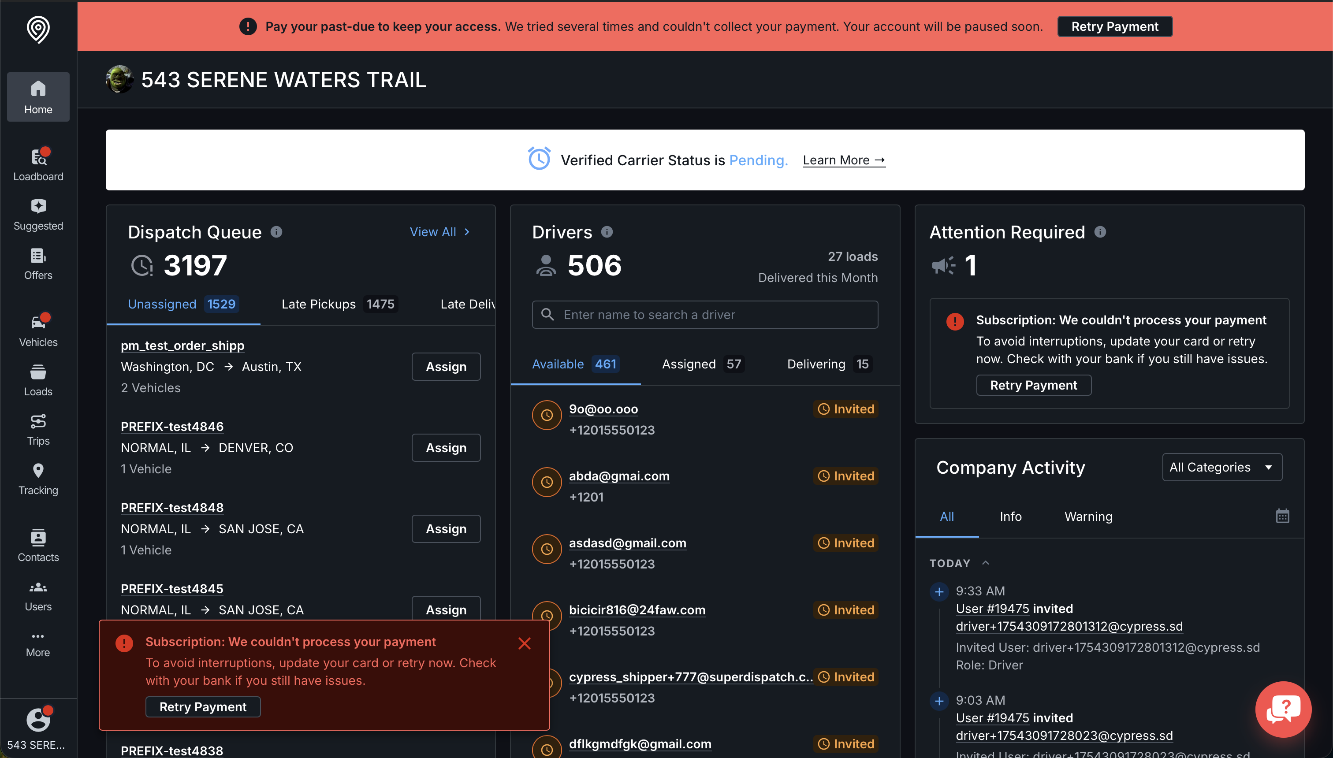Viewport: 1333px width, 758px height.
Task: Click Retry Payment in the toast notification
Action: point(203,706)
